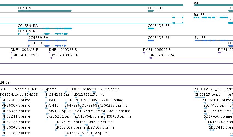
Task: Select the short teal CG13137 gene bar
Action: [x=151, y=11]
